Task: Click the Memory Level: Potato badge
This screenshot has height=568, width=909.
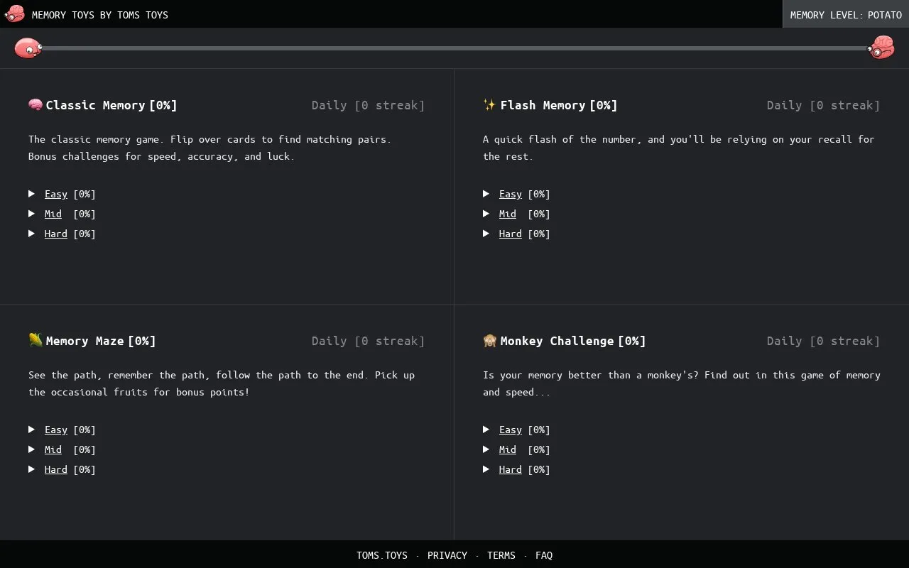Action: 846,14
